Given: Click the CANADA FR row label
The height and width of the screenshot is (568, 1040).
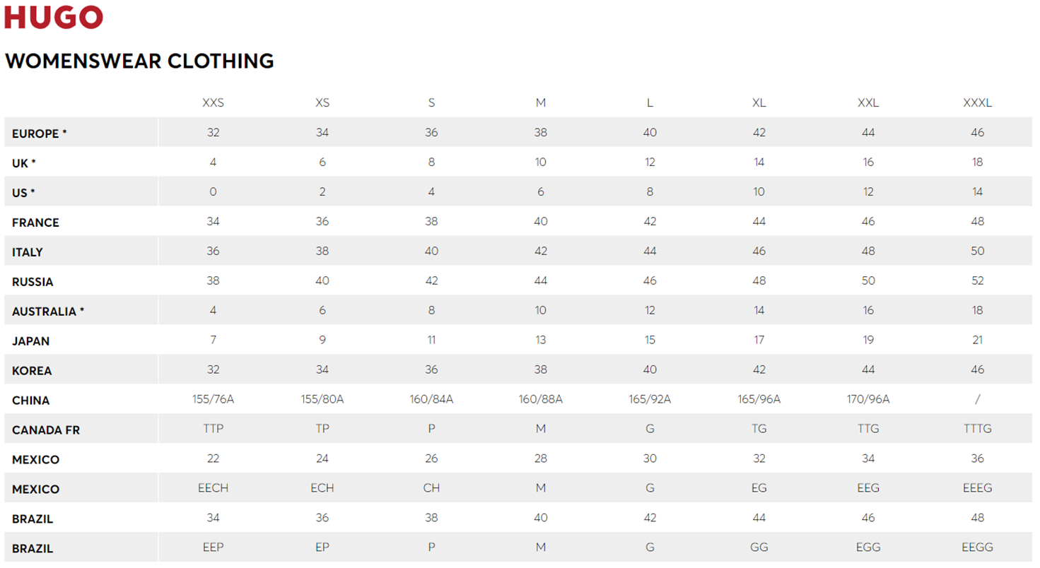Looking at the screenshot, I should 46,430.
